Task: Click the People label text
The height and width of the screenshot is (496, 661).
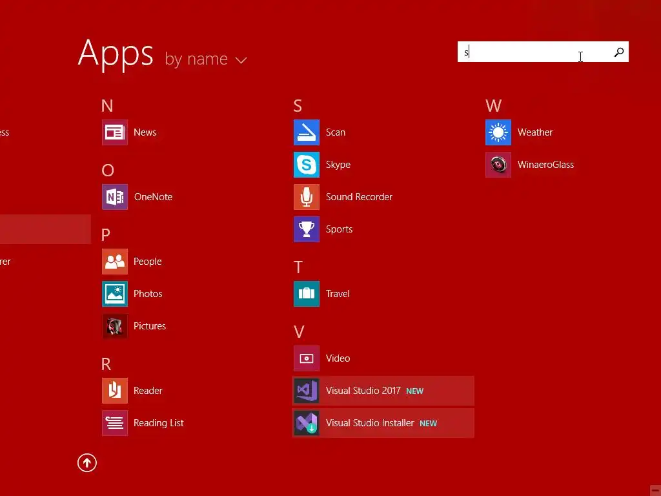Action: click(148, 262)
